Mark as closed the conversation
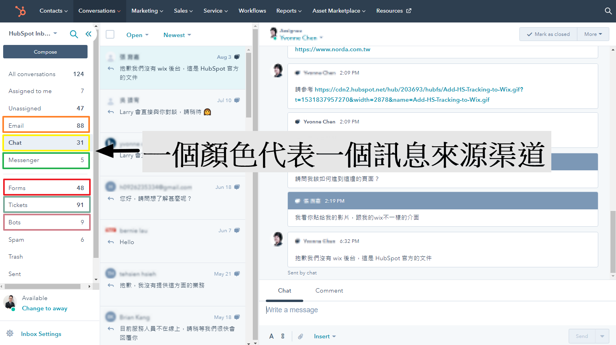The image size is (616, 345). [x=548, y=34]
